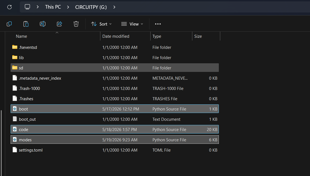This screenshot has width=310, height=176.
Task: Select the code file name
Action: pyautogui.click(x=23, y=130)
